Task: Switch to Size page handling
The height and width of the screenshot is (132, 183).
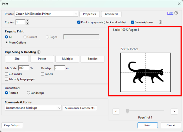Action: 17,59
